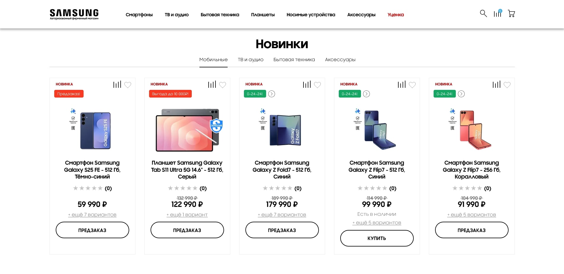Viewport: 564px width, 274px height.
Task: Open the search magnifier icon
Action: coord(483,14)
